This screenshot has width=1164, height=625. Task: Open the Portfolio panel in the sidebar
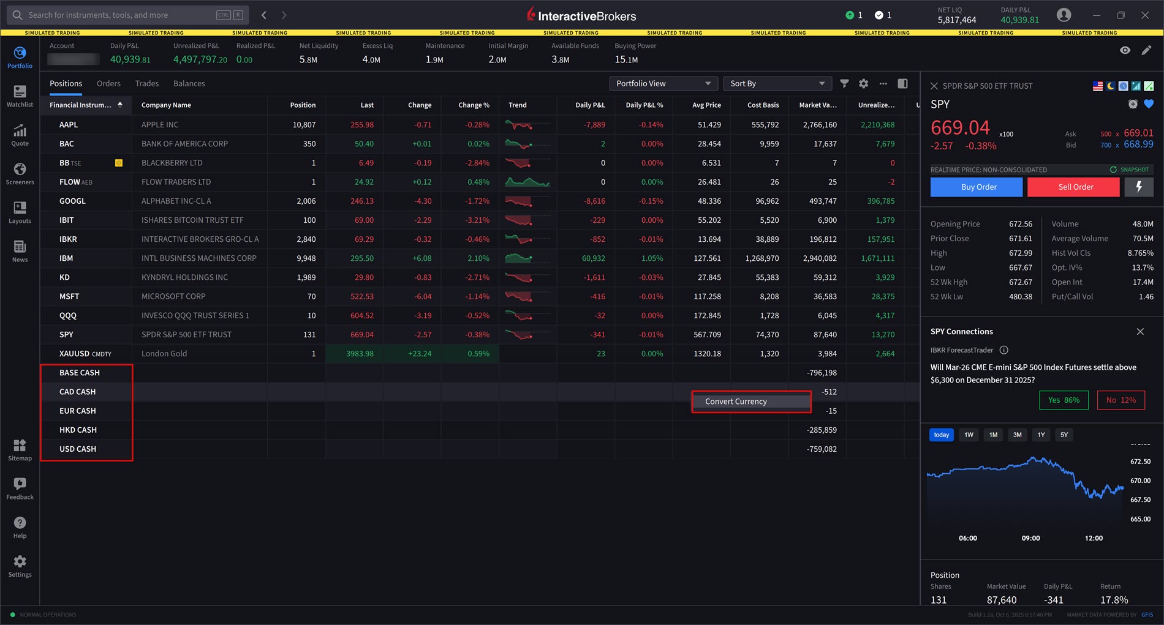[20, 56]
